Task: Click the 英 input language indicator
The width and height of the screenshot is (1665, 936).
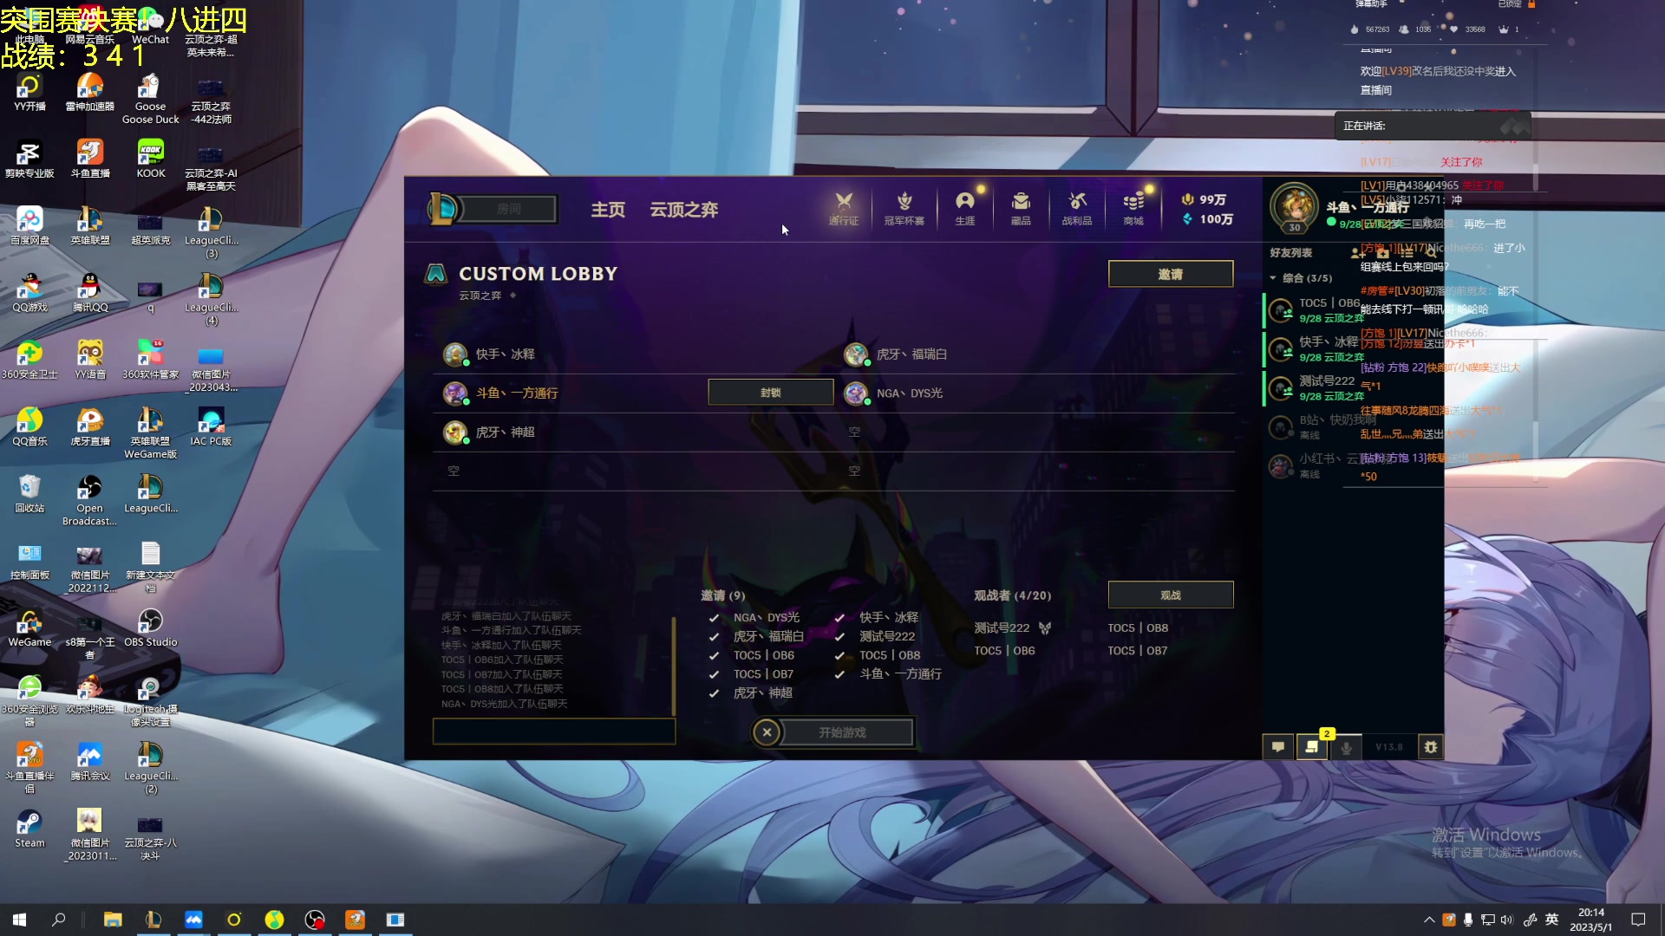Action: click(1551, 920)
